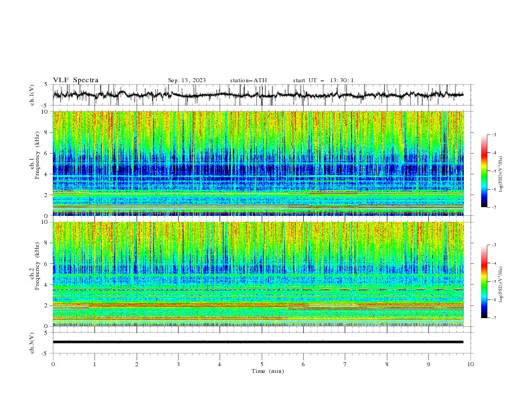Click the "station=ATH" label
Image resolution: width=530 pixels, height=409 pixels.
[248, 80]
